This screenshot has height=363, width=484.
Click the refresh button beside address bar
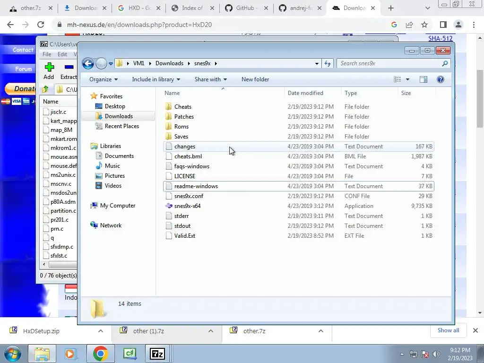pyautogui.click(x=328, y=63)
